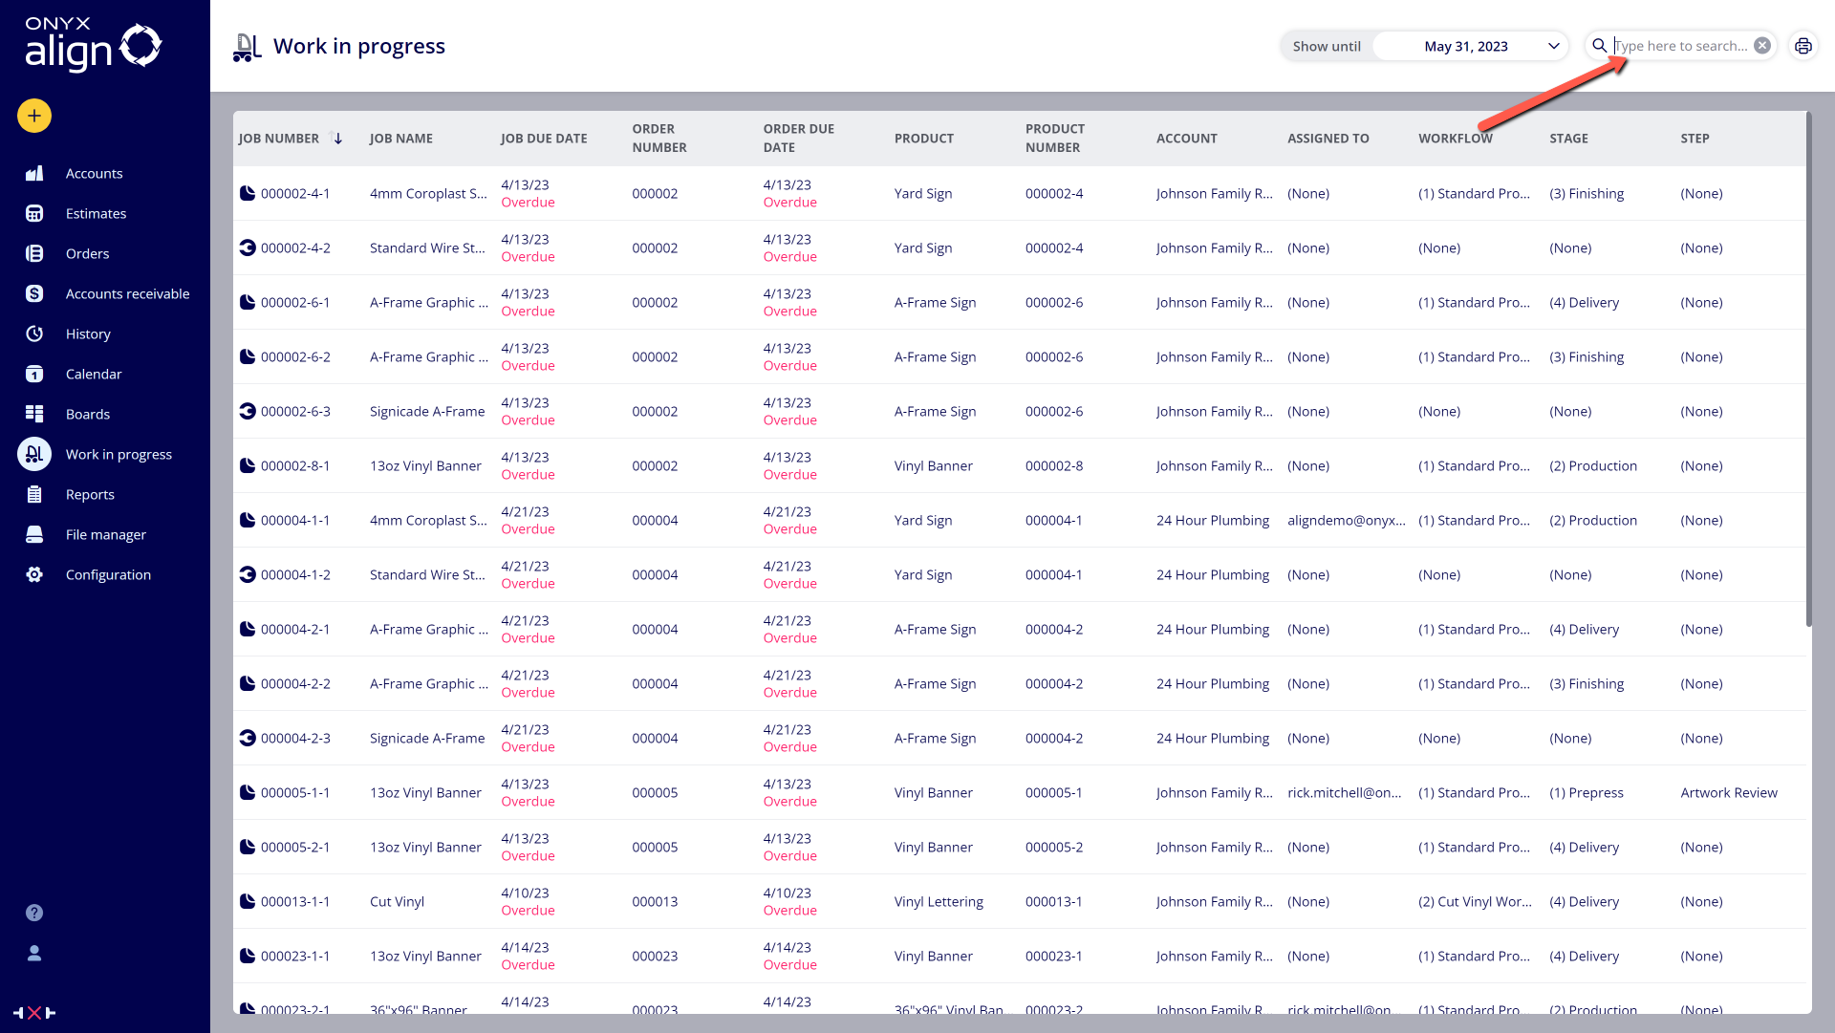Open the help question mark icon

[34, 914]
